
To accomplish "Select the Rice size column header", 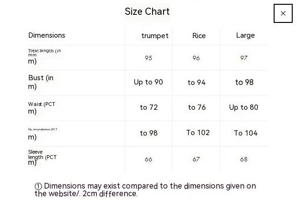I will point(199,36).
